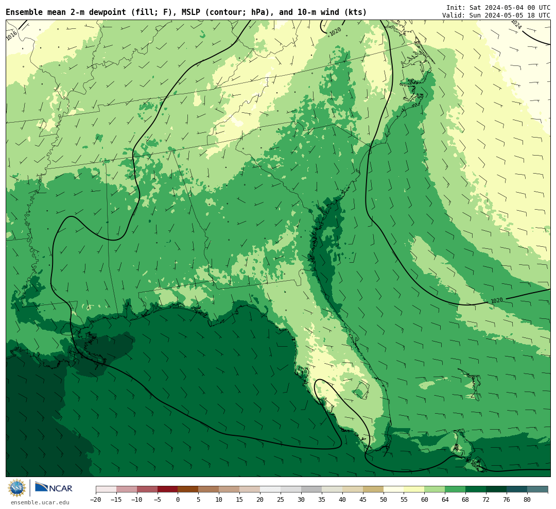Click the colorbar tick label 64
The image size is (556, 509).
445,500
